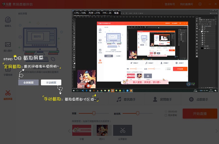Open the 点歌助手 song request assistant
This screenshot has height=144, width=219.
tap(199, 100)
